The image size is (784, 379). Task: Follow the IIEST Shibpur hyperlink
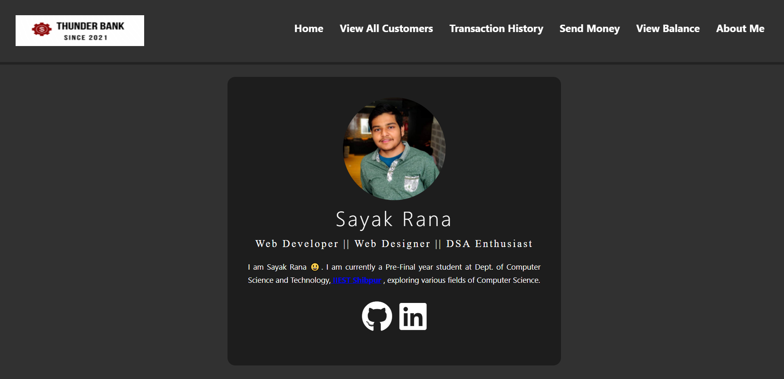[356, 280]
